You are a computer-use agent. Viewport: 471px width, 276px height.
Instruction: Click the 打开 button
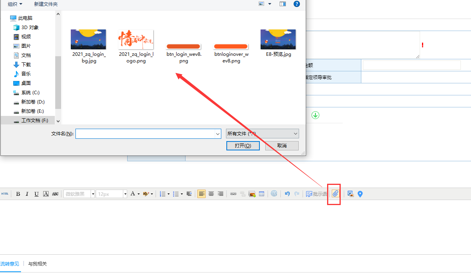coord(243,146)
